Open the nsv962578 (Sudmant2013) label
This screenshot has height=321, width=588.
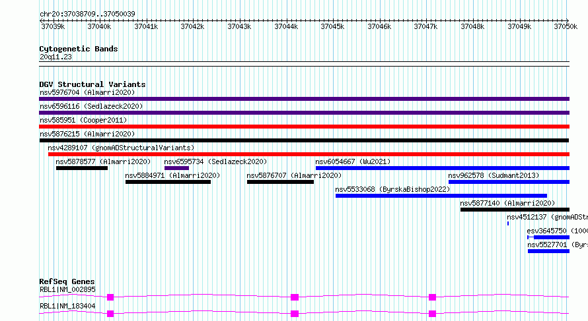click(x=494, y=175)
